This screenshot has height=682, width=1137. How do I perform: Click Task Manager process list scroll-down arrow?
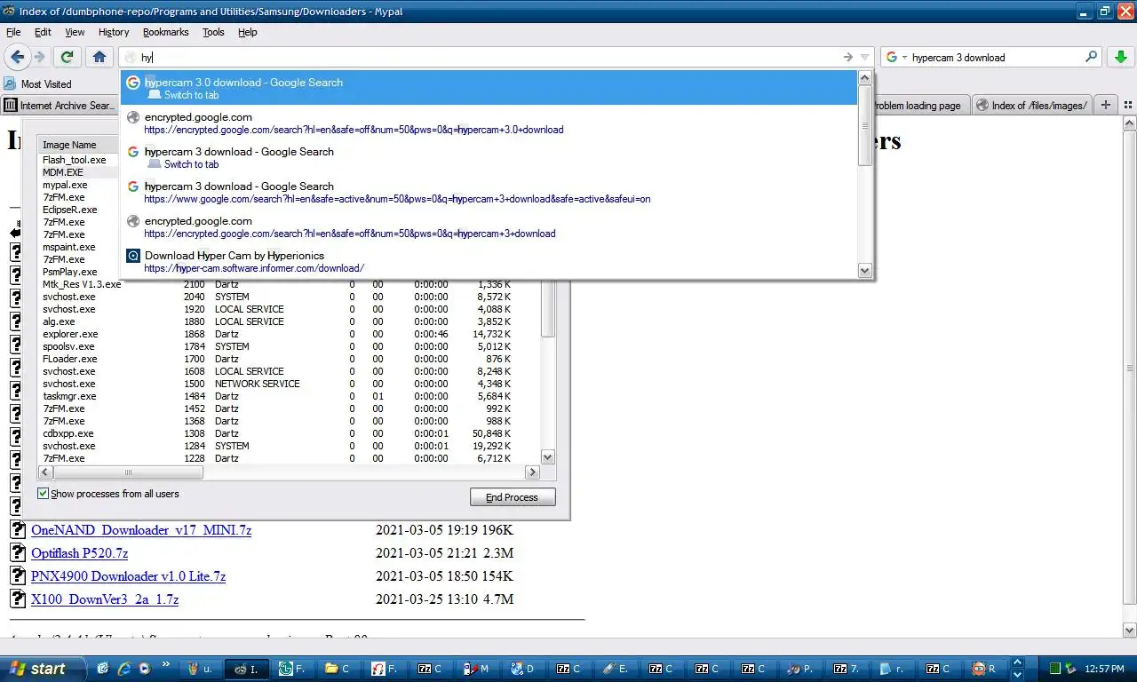tap(548, 457)
